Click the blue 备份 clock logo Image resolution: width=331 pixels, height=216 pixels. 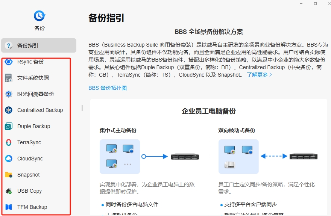point(39,16)
